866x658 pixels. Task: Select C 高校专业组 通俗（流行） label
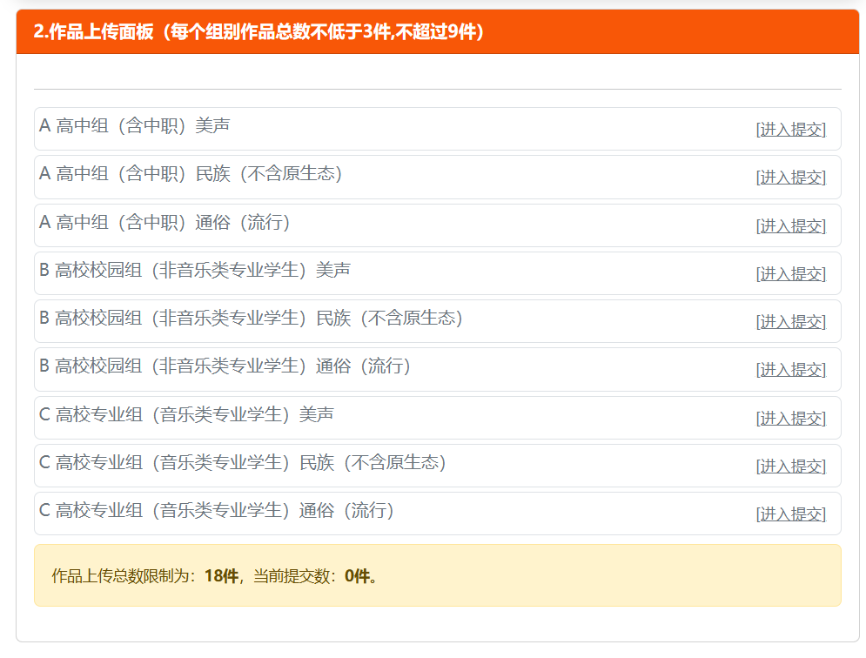(x=217, y=511)
